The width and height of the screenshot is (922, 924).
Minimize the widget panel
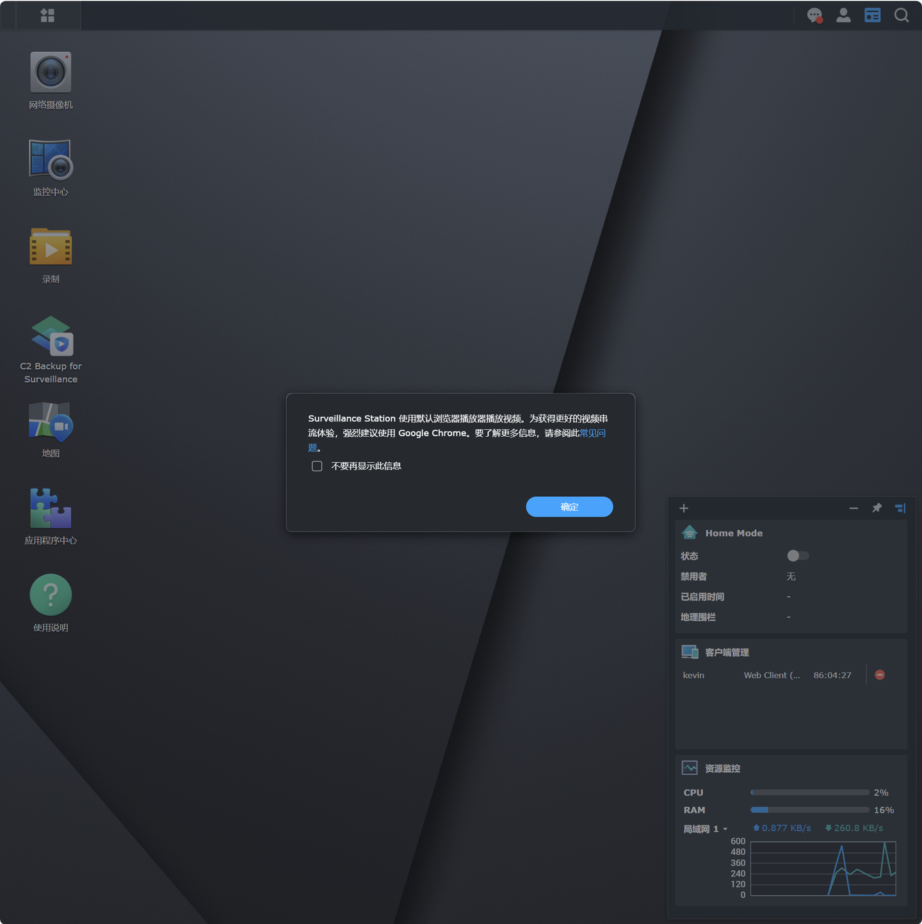(853, 508)
